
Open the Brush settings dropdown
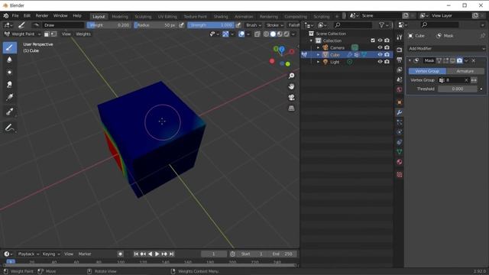pyautogui.click(x=253, y=25)
